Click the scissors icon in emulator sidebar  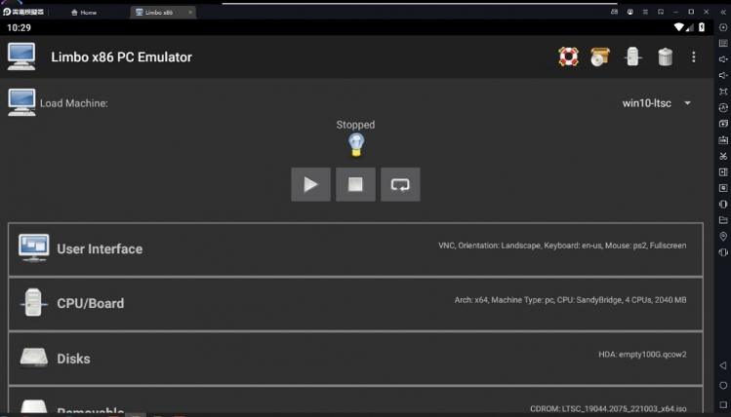(x=723, y=156)
